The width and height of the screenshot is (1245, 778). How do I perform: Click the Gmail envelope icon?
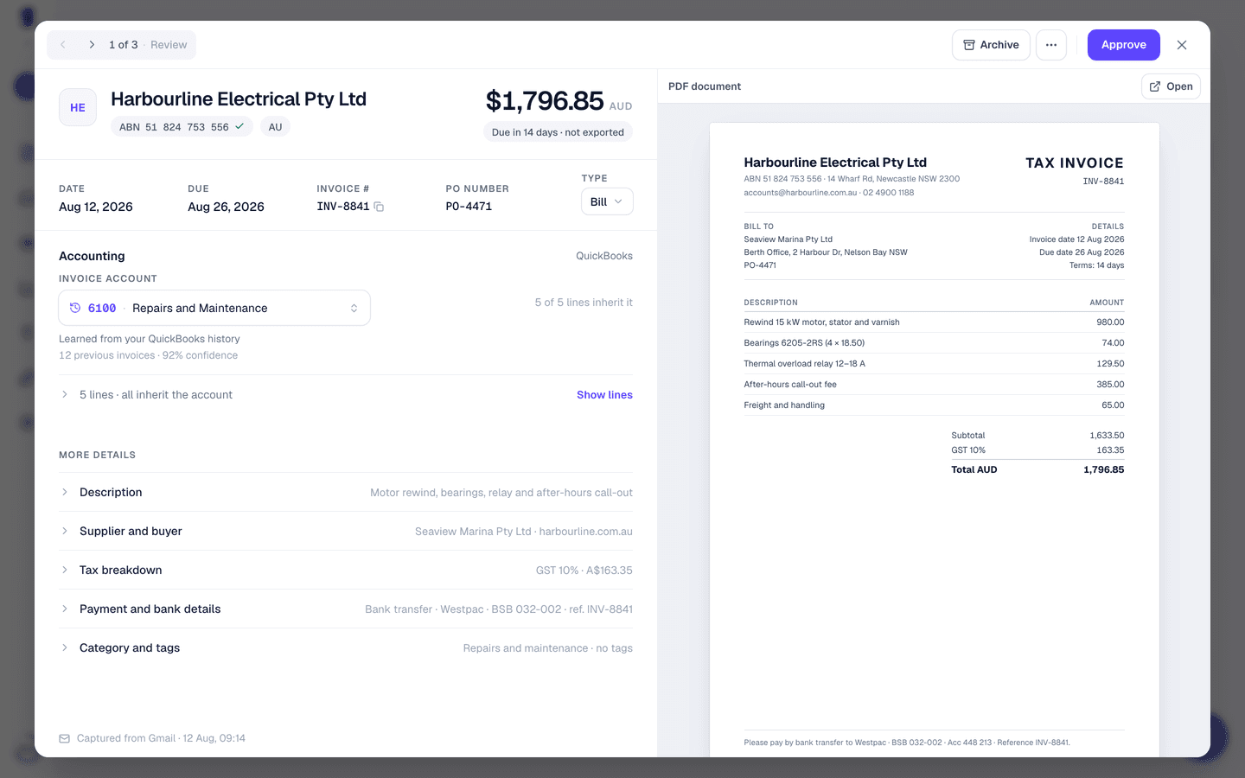[x=65, y=738]
